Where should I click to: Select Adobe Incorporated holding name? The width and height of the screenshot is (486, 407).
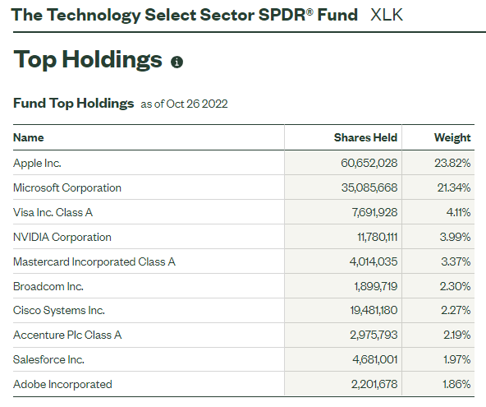62,384
